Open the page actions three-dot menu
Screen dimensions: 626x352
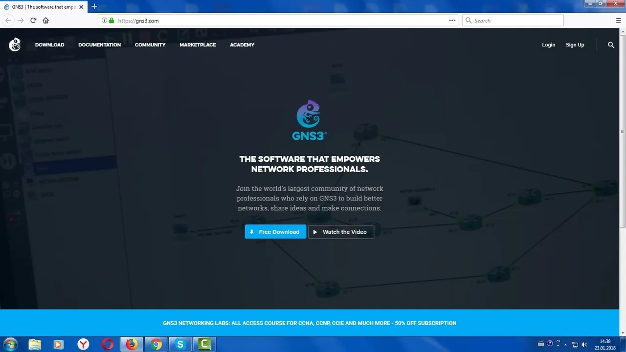point(452,21)
